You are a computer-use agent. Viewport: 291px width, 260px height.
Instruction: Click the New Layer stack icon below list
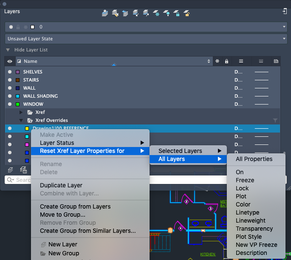pos(11,170)
